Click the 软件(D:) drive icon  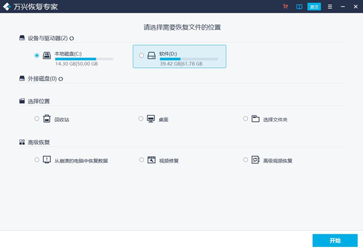point(151,55)
